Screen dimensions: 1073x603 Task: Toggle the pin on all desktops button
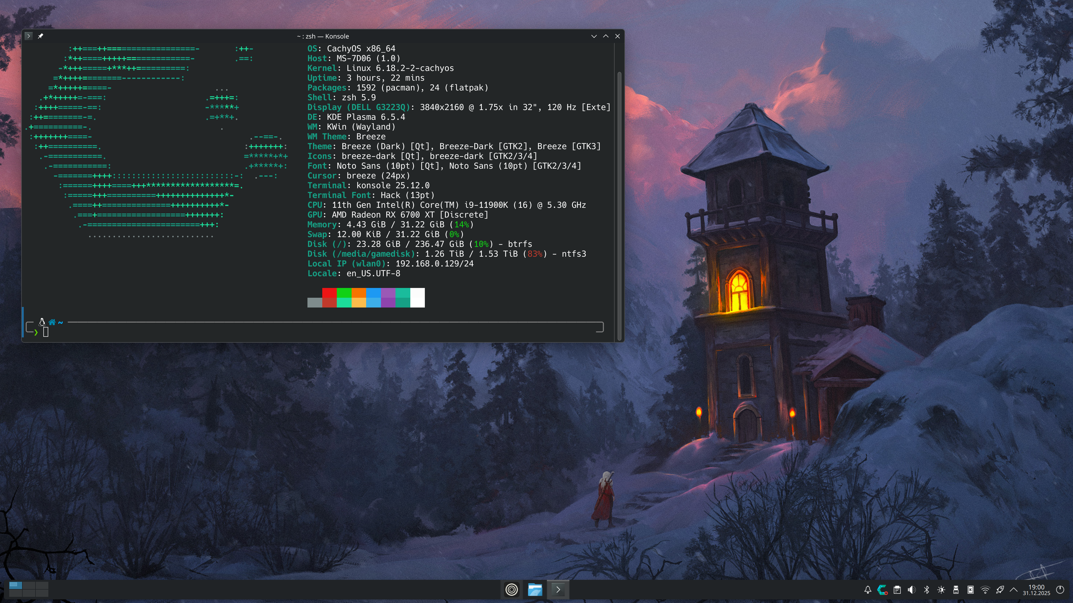pyautogui.click(x=41, y=36)
